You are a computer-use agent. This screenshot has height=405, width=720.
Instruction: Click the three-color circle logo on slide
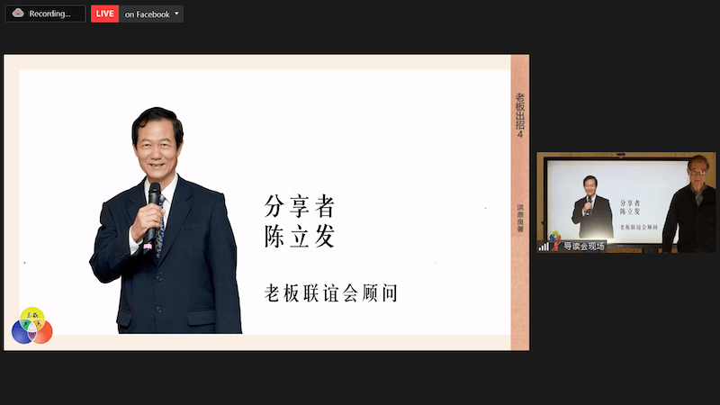click(x=31, y=326)
